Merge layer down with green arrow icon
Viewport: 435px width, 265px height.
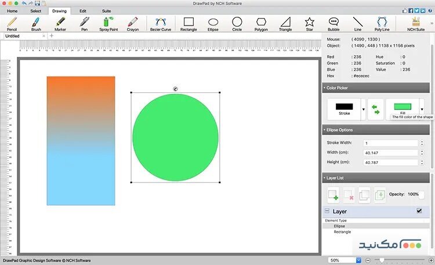380,194
